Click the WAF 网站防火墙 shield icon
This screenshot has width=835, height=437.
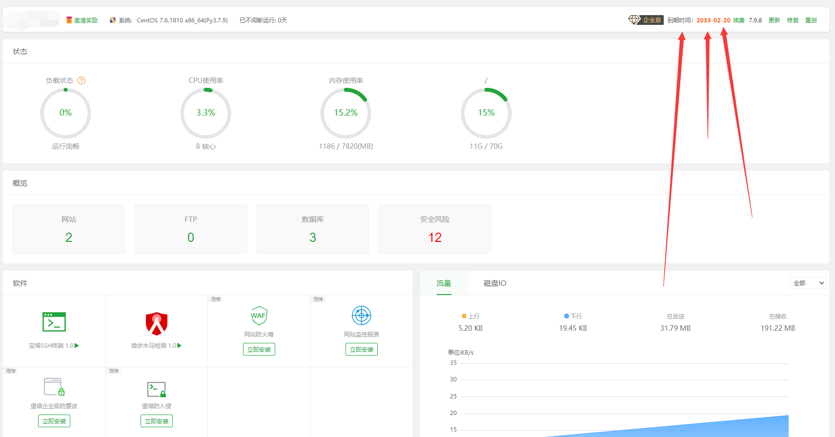pyautogui.click(x=259, y=316)
